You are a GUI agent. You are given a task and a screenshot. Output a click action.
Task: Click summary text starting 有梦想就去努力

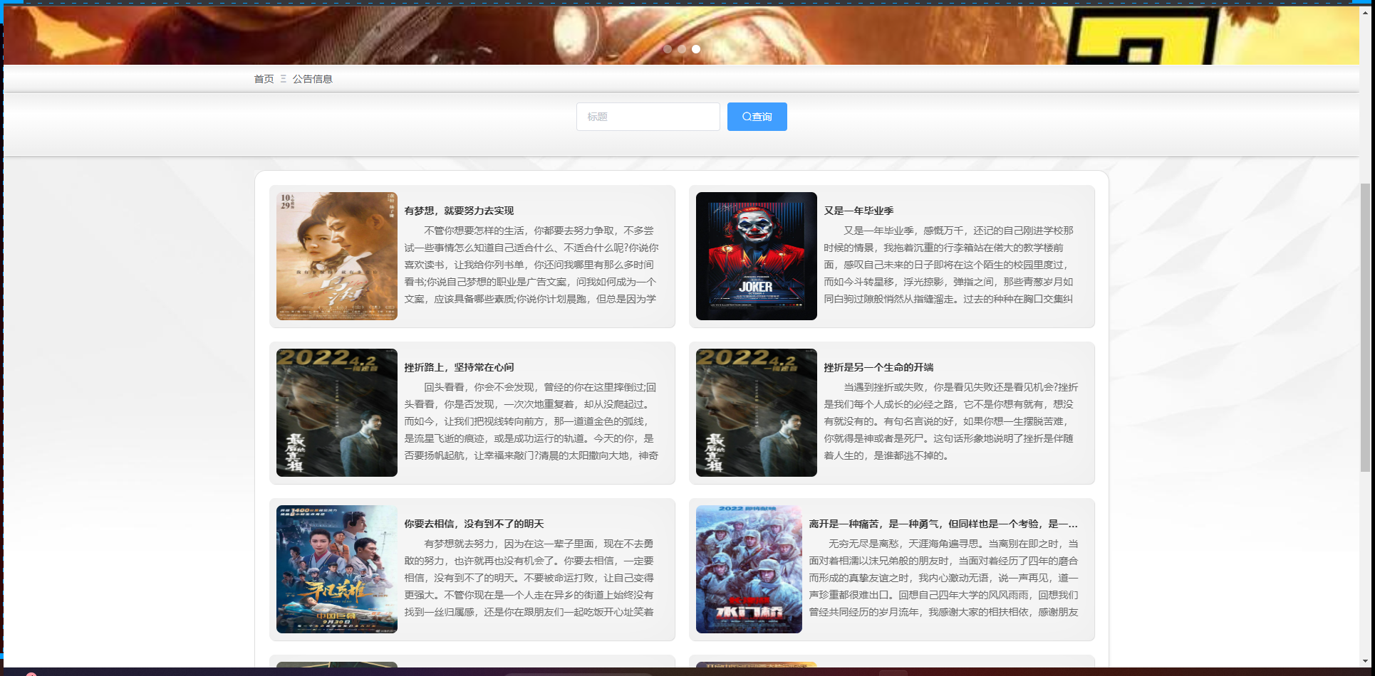click(531, 578)
